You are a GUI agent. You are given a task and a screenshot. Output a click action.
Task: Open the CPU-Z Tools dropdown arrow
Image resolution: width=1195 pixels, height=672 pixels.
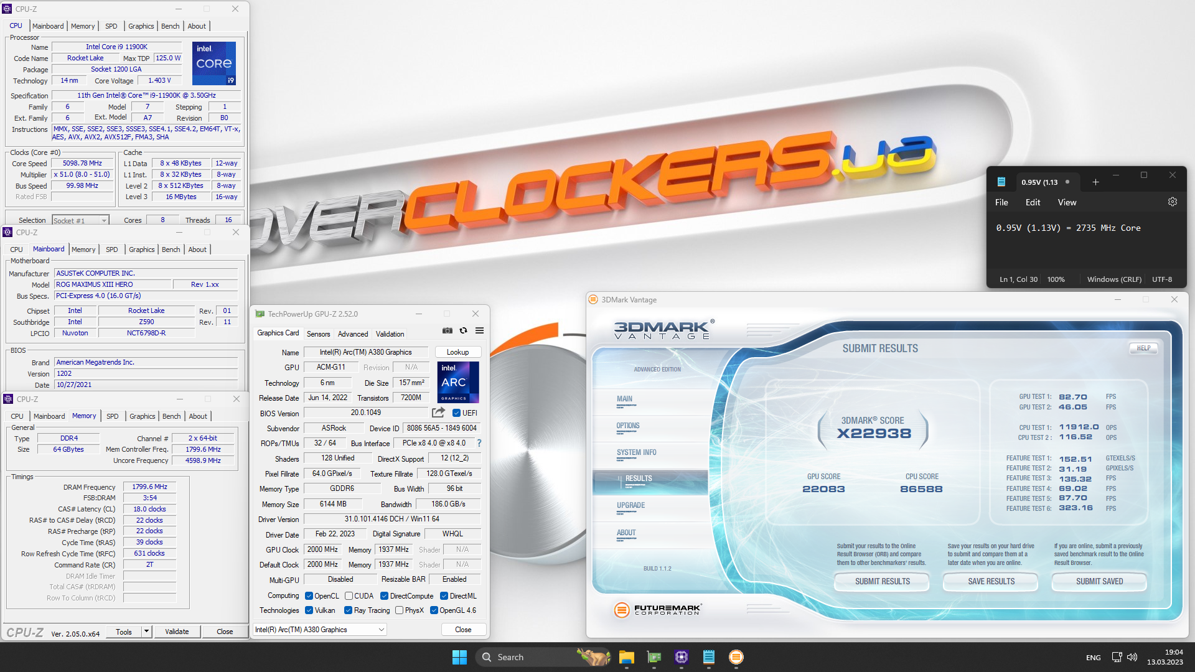coord(146,631)
